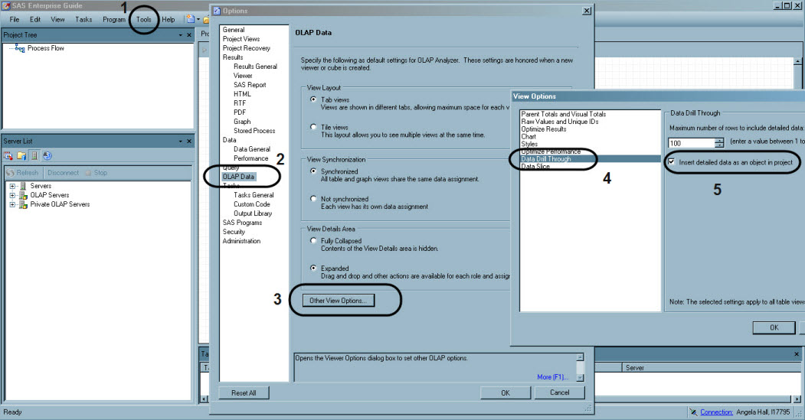Select Stored Process in options list
This screenshot has height=420, width=805.
click(254, 131)
